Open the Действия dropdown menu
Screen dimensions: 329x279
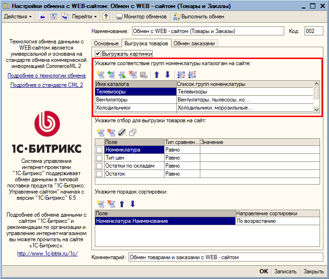click(18, 17)
